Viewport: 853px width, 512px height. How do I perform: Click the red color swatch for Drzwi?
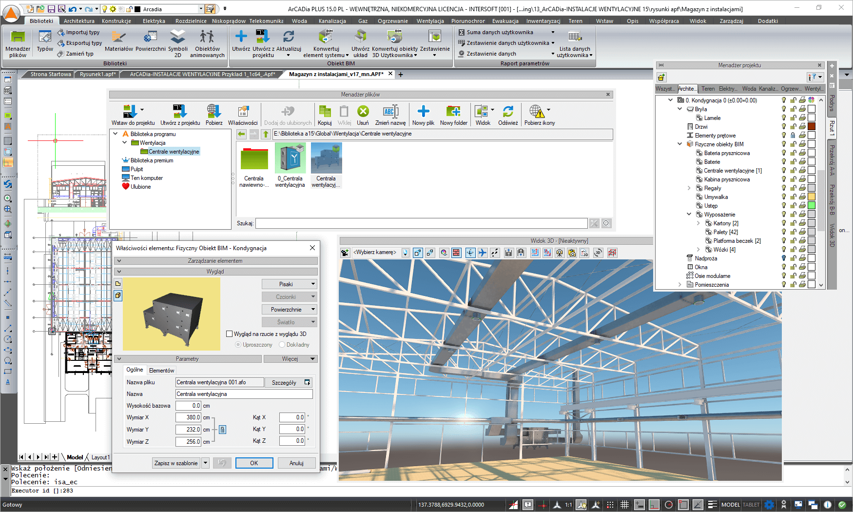pyautogui.click(x=812, y=126)
